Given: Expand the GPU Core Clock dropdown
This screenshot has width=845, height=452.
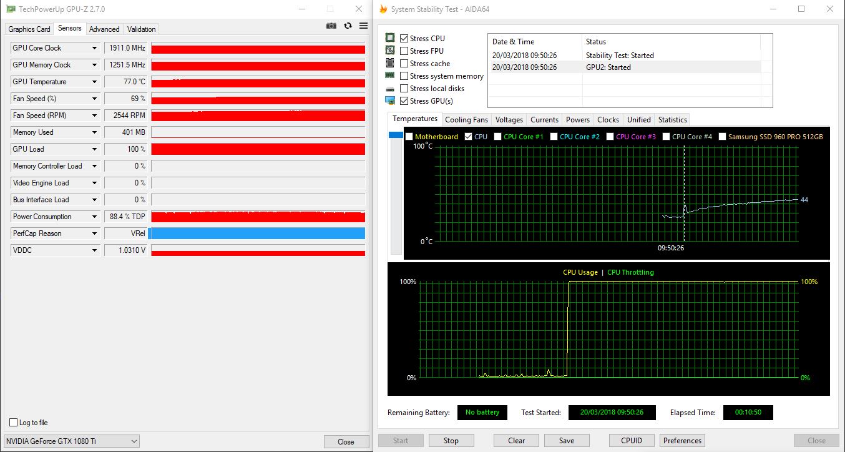Looking at the screenshot, I should tap(94, 48).
